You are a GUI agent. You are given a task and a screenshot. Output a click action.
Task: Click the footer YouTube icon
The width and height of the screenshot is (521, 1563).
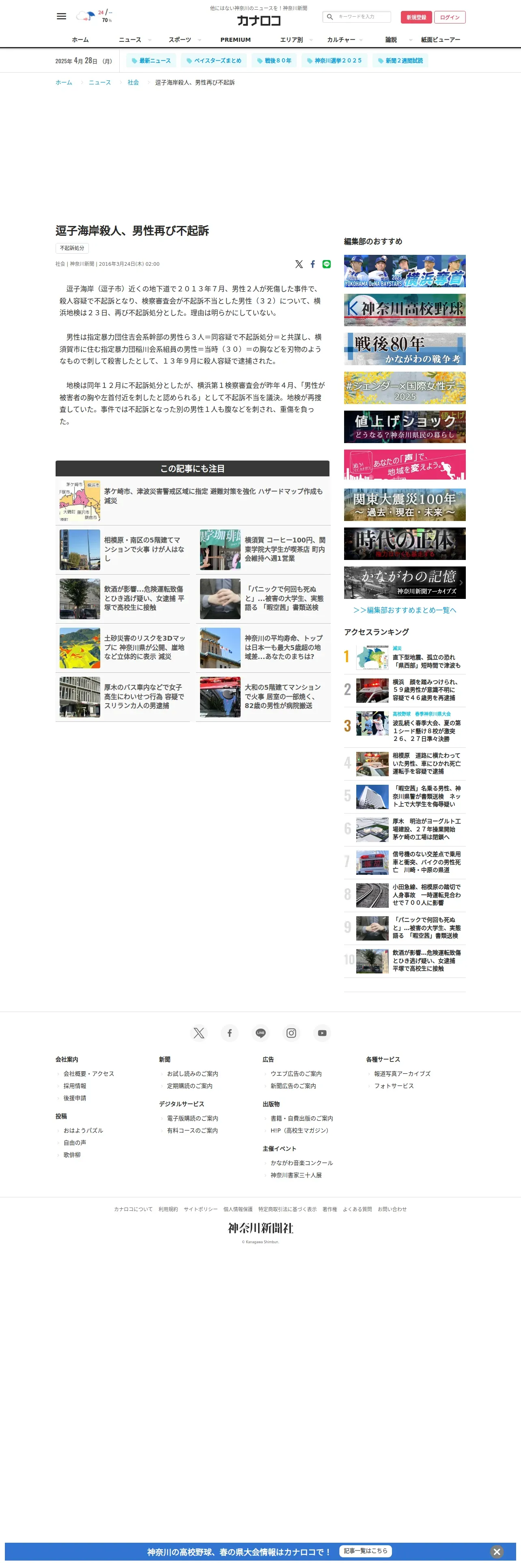[x=322, y=1033]
